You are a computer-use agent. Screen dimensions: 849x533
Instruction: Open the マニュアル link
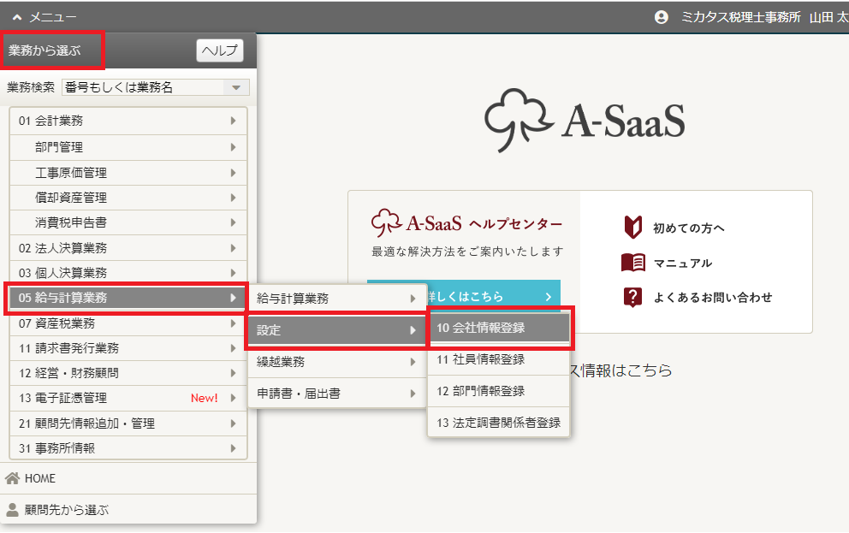[x=683, y=264]
